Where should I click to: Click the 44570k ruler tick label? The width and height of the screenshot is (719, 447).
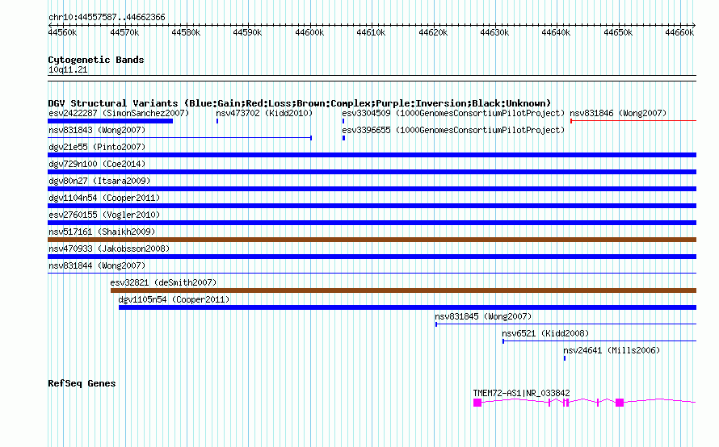124,32
